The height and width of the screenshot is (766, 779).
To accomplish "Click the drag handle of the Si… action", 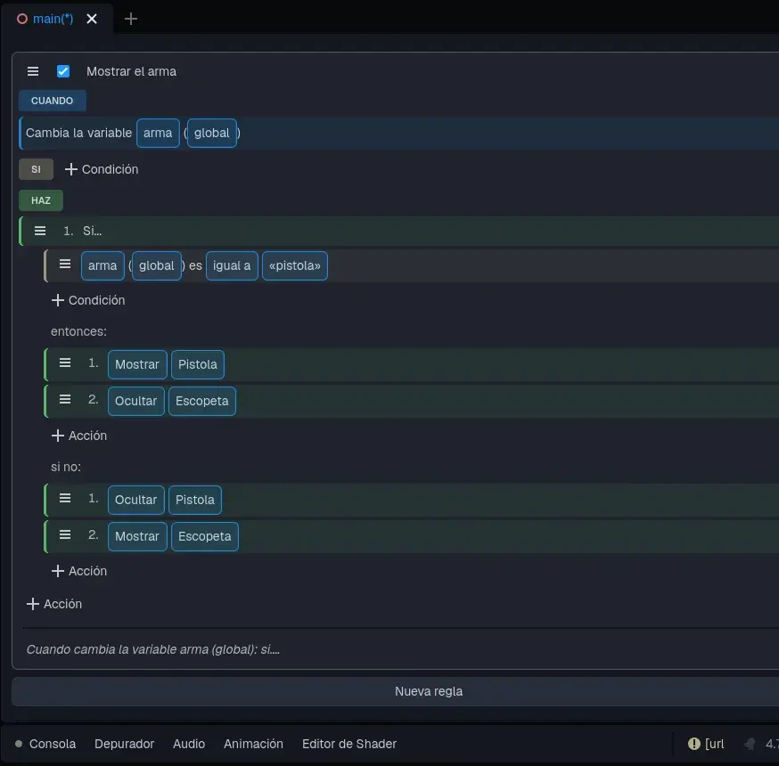I will point(40,231).
